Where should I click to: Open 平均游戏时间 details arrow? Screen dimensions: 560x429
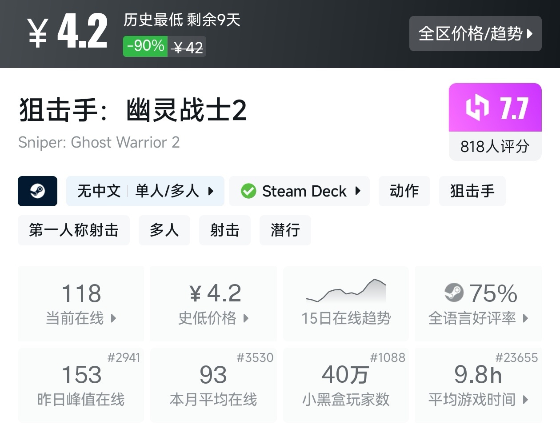[525, 400]
